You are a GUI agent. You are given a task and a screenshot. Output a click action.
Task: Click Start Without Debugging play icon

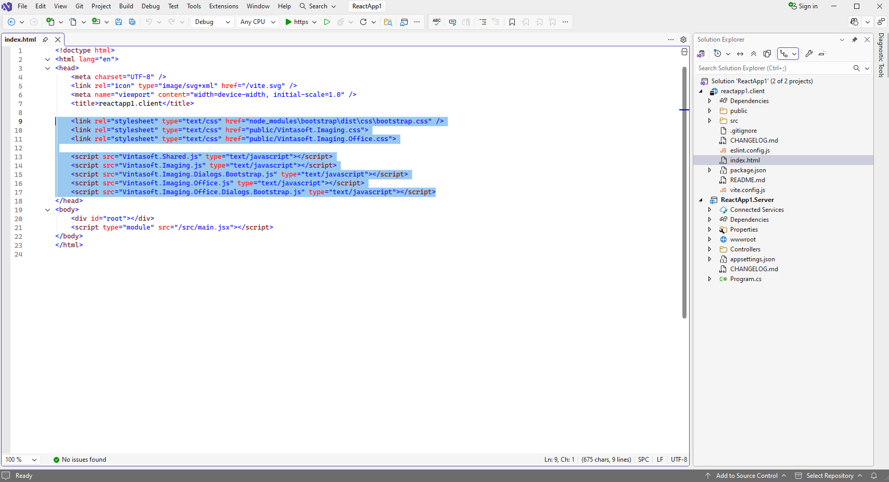[327, 22]
